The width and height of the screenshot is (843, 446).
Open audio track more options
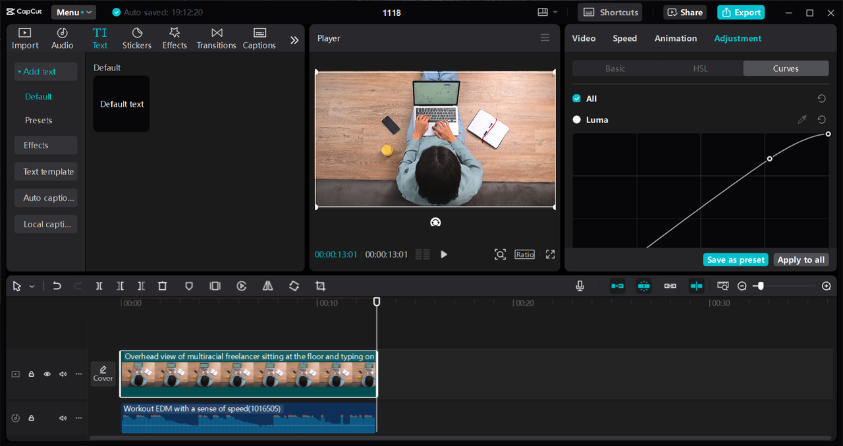[79, 418]
